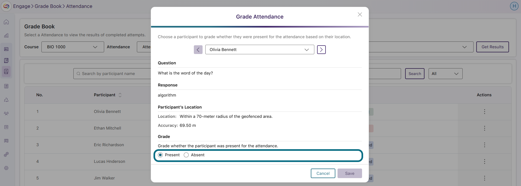The height and width of the screenshot is (186, 521).
Task: Open the All filter dropdown
Action: [445, 74]
